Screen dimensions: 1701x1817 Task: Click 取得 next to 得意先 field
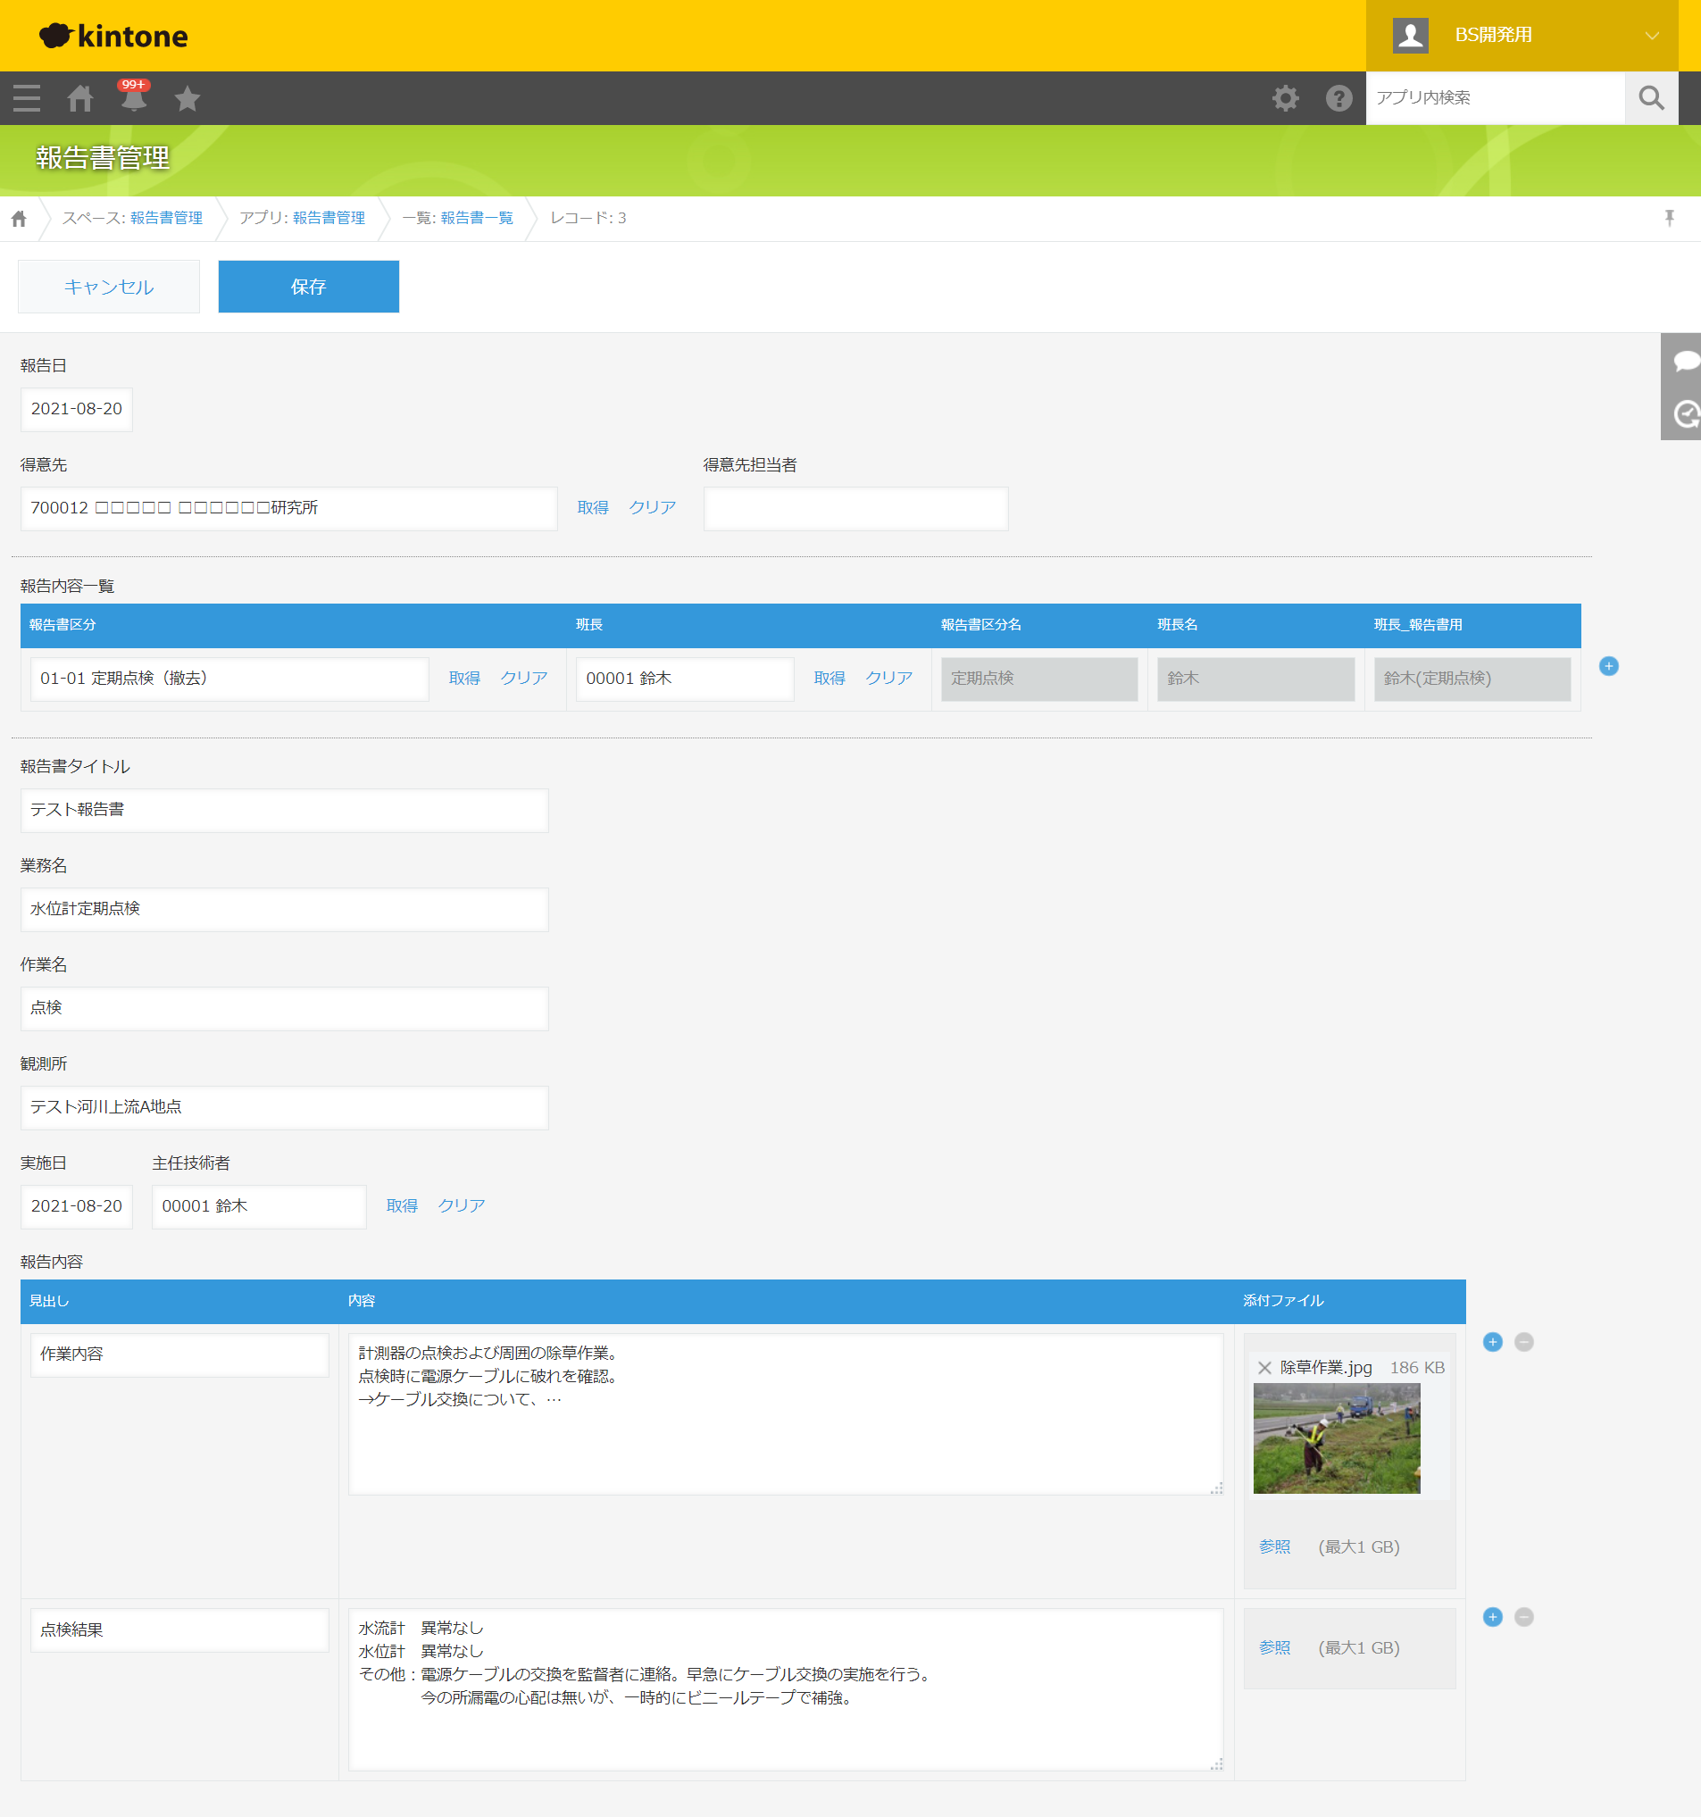pyautogui.click(x=592, y=508)
